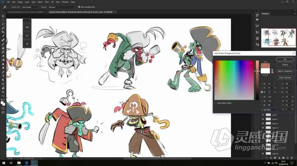The height and width of the screenshot is (166, 297).
Task: Click the Ctrl button on floating panel
Action: coord(27,36)
